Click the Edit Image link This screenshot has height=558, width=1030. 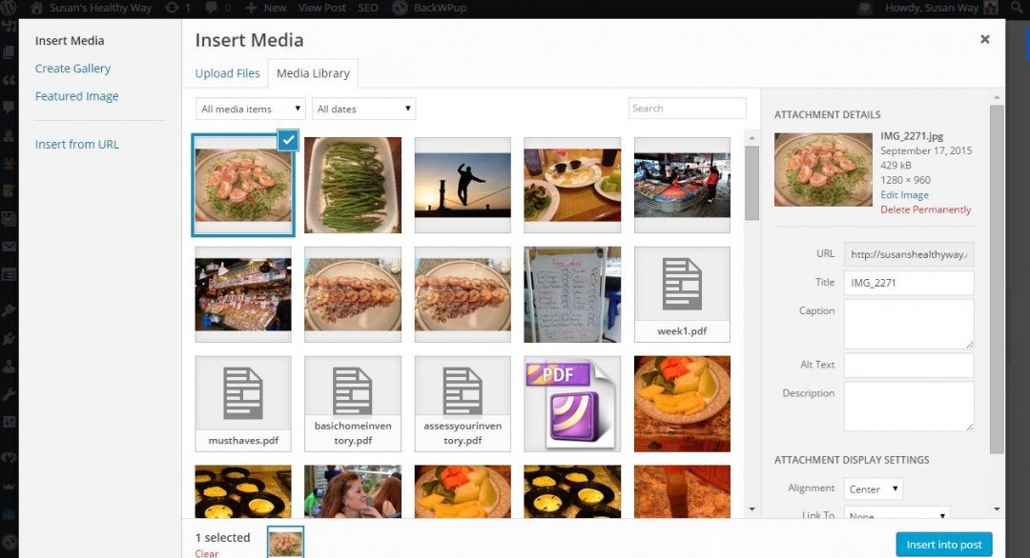pos(904,195)
